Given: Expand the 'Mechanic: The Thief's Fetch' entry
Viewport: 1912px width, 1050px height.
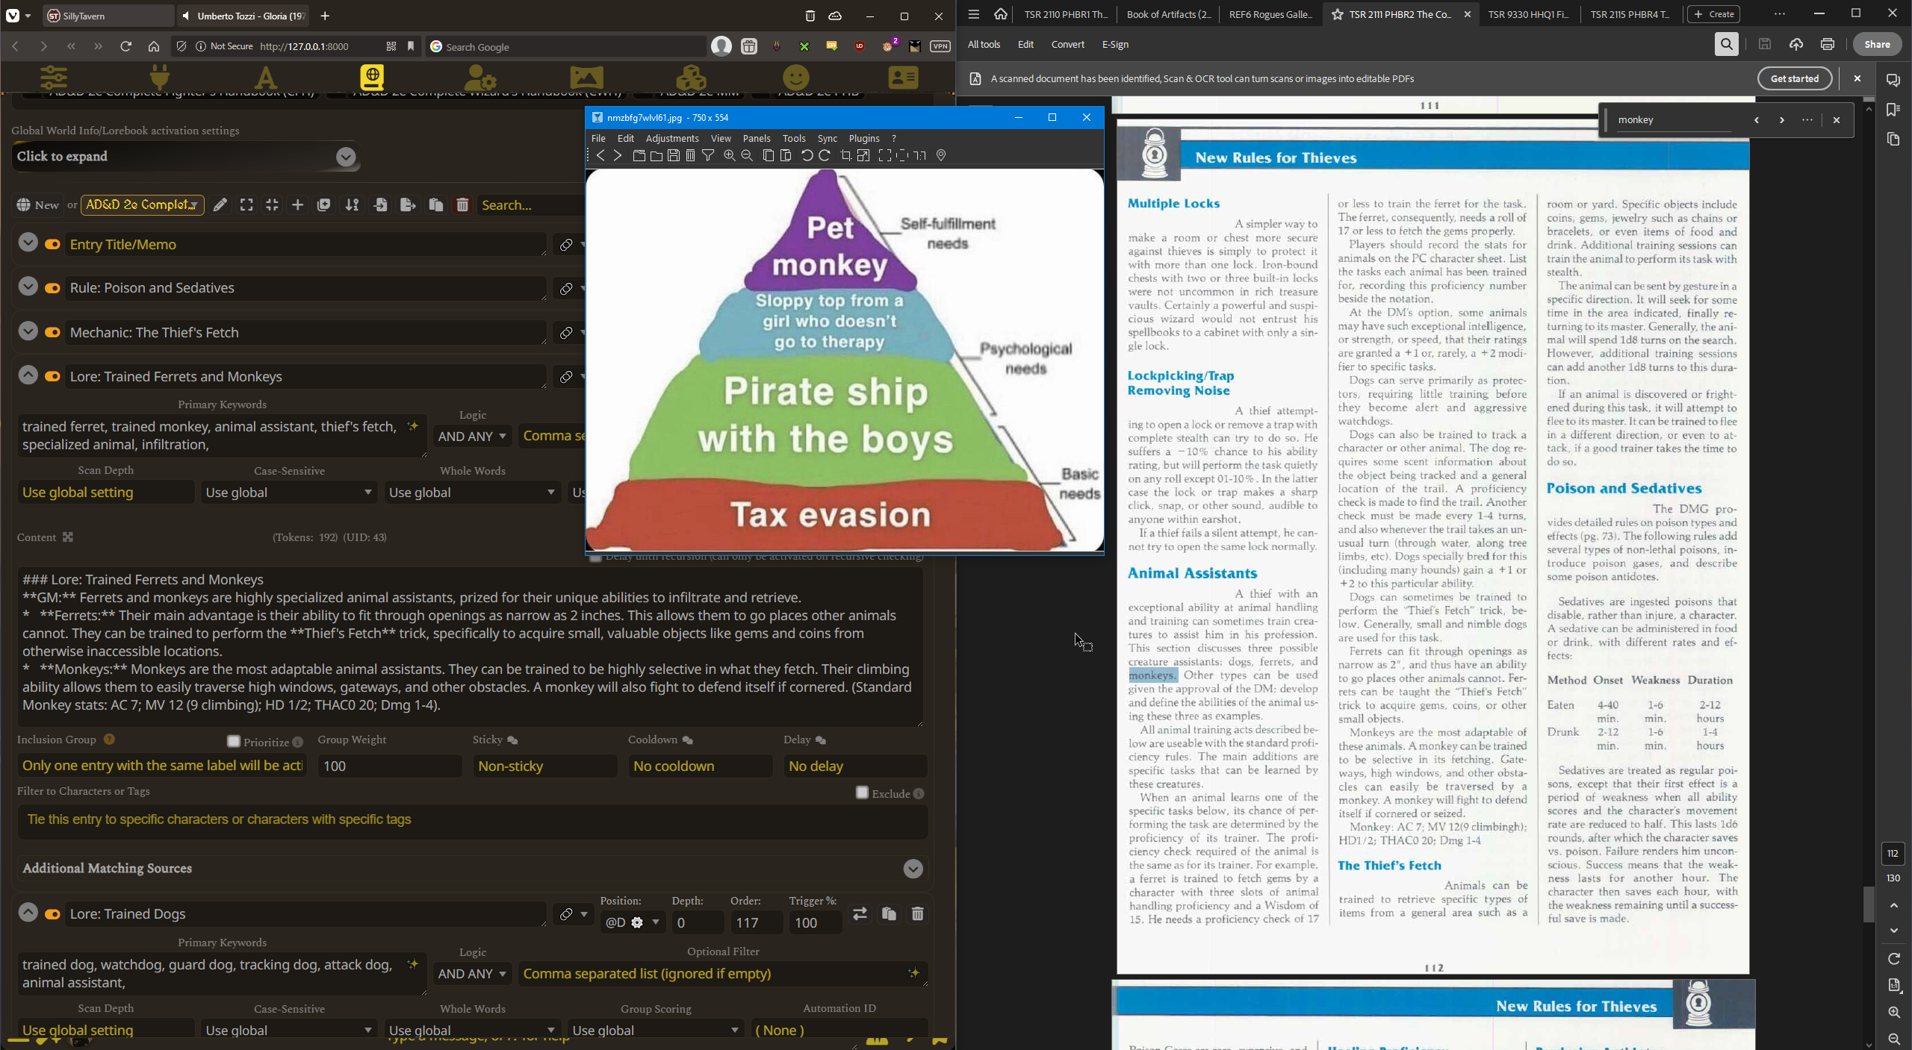Looking at the screenshot, I should pyautogui.click(x=28, y=331).
